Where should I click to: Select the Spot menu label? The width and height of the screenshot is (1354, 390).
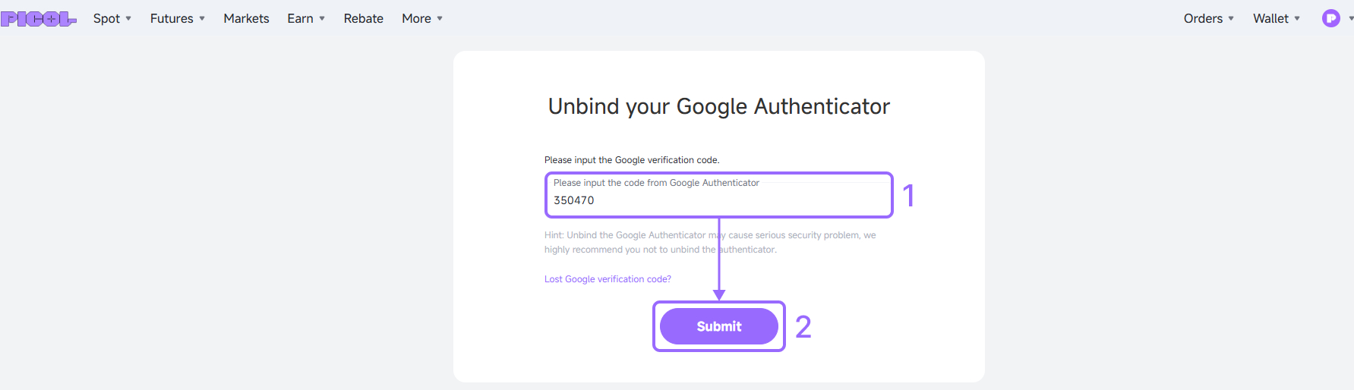106,18
